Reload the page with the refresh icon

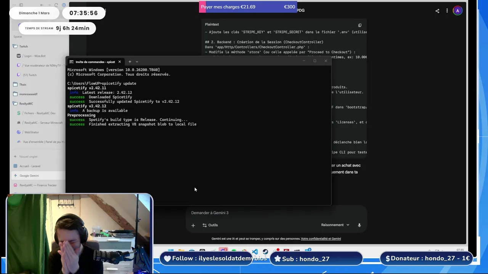56,5
